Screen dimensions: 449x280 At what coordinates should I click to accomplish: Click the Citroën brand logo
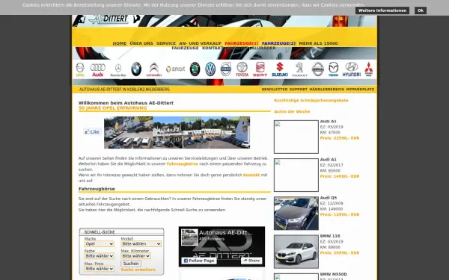tap(153, 69)
